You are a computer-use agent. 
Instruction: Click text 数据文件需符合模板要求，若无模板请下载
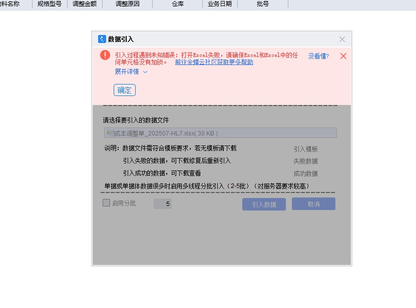(179, 148)
